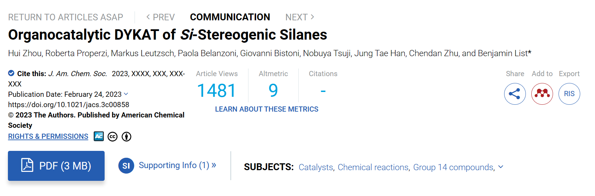This screenshot has height=196, width=595.
Task: Expand the Publication Date dropdown chevron
Action: (126, 94)
